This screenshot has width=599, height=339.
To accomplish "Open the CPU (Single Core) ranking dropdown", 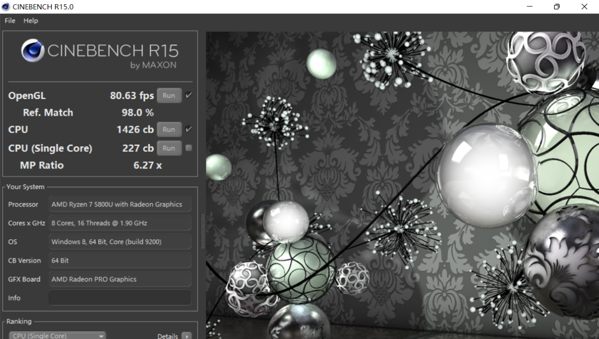I will click(58, 336).
